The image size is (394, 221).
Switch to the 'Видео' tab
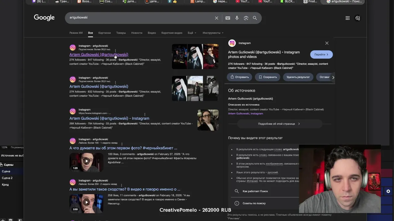tap(152, 33)
